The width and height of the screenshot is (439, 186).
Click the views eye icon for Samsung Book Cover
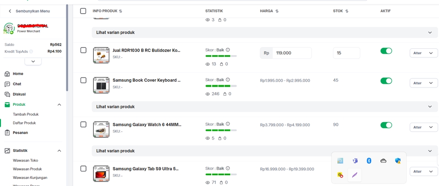[208, 94]
